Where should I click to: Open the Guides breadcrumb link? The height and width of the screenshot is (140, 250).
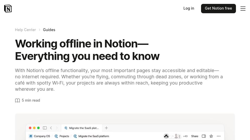(49, 30)
